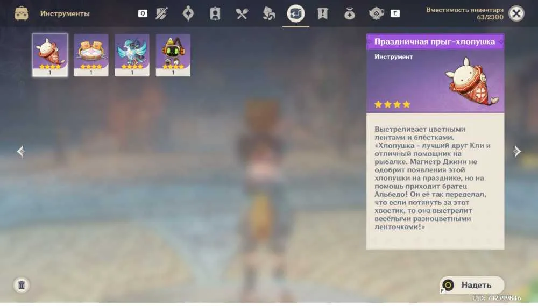Click the trash can delete icon
This screenshot has height=306, width=538.
22,285
